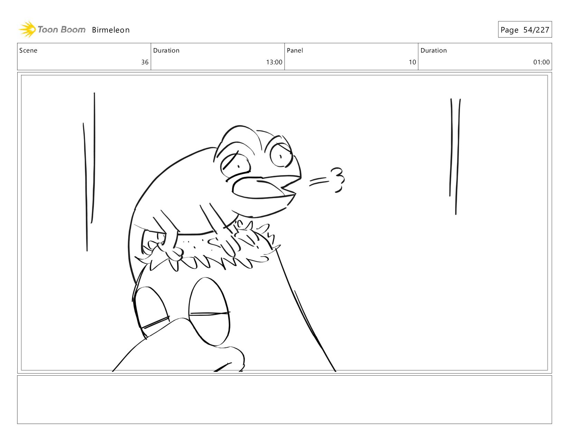
Task: Click the empty notes box below the panel
Action: pos(285,399)
